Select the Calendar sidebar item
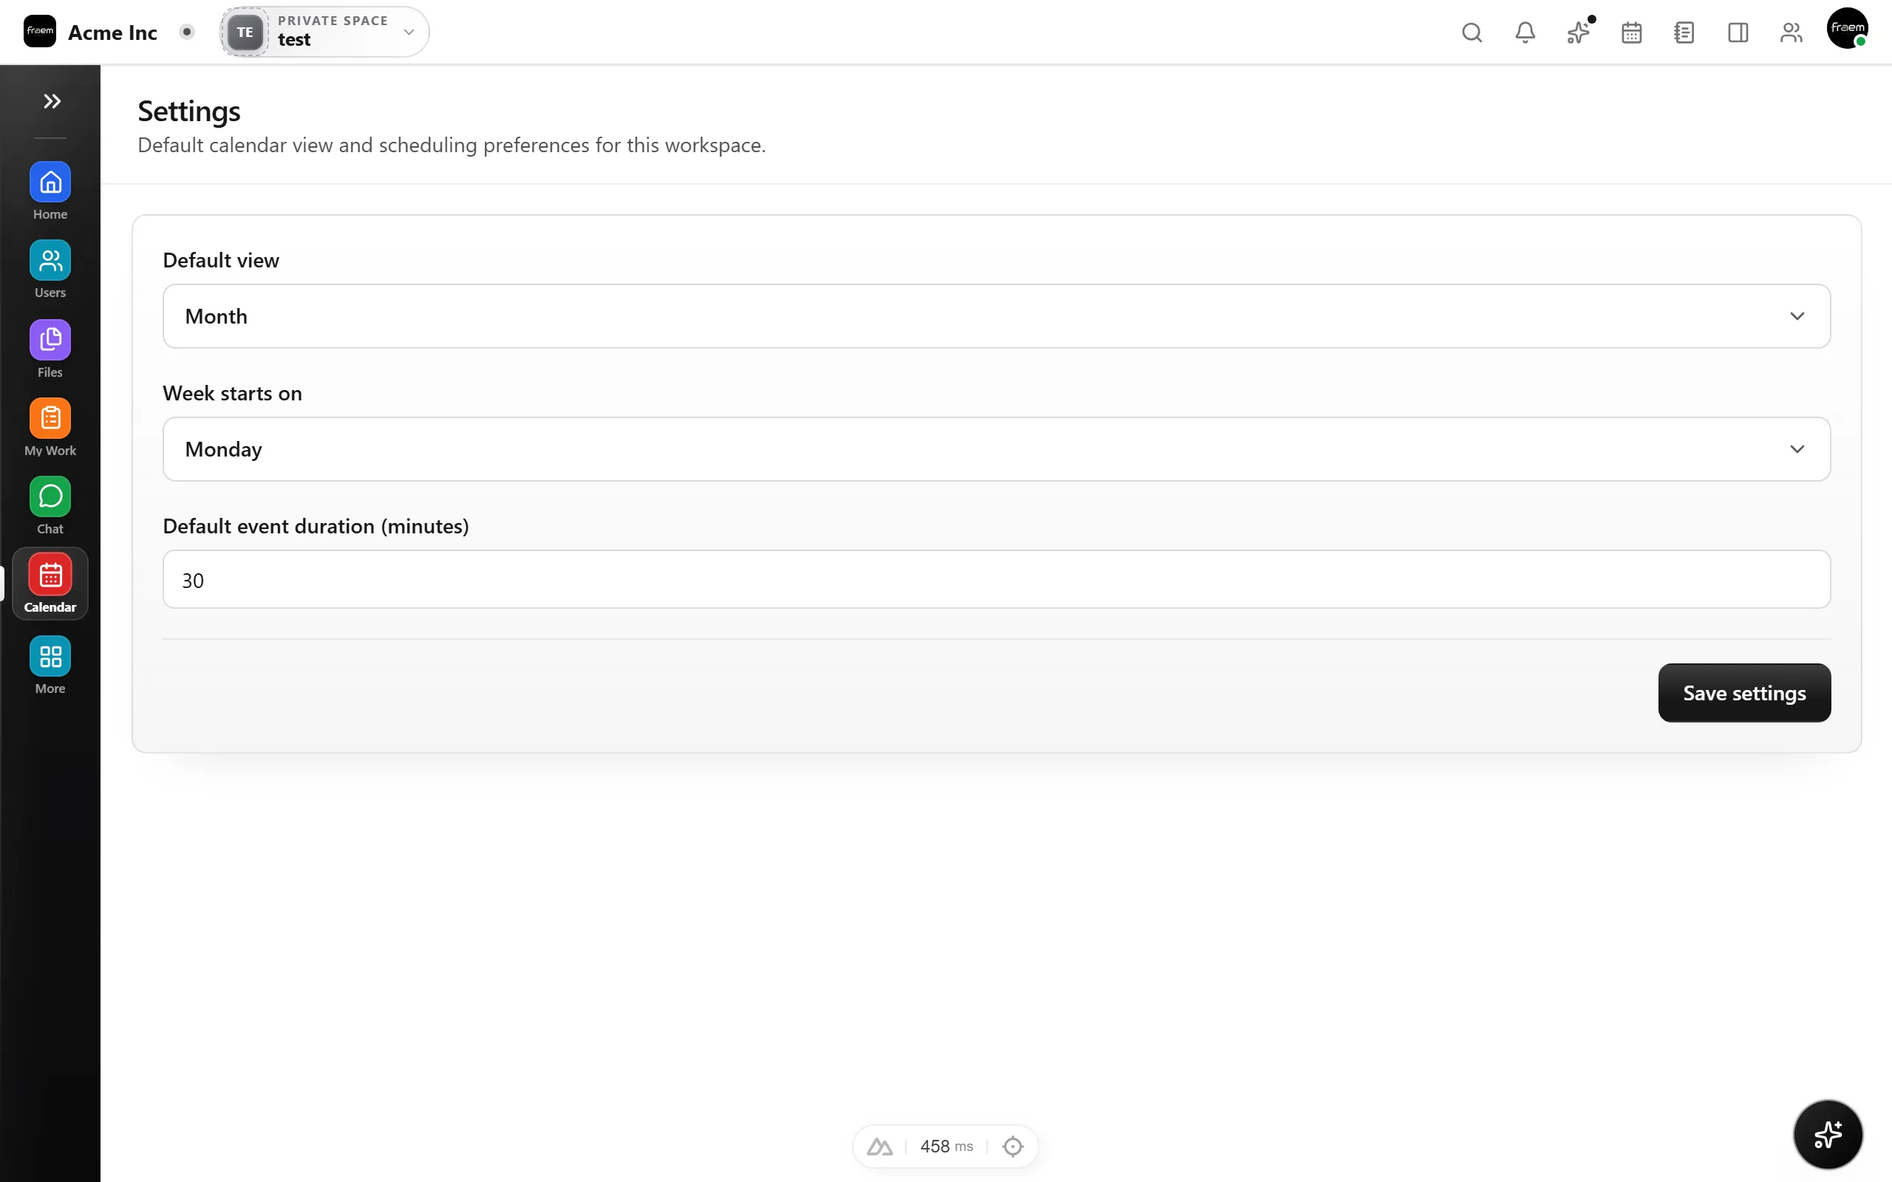The width and height of the screenshot is (1892, 1182). [50, 584]
